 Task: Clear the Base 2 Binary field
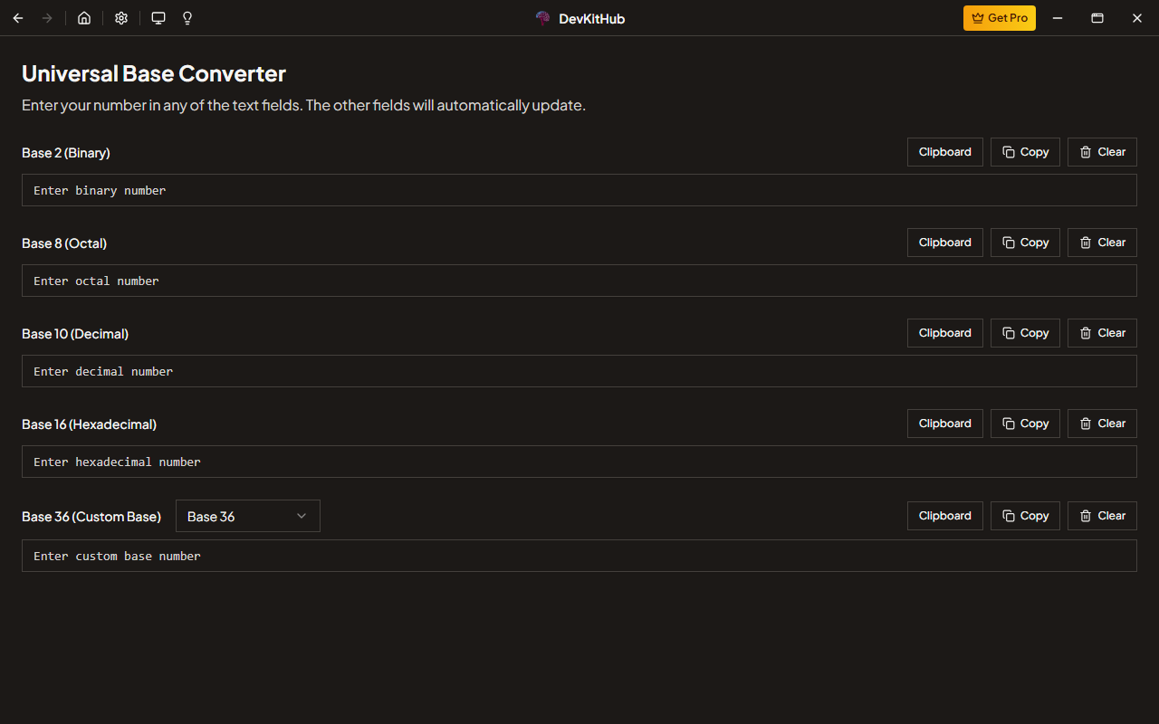tap(1102, 152)
